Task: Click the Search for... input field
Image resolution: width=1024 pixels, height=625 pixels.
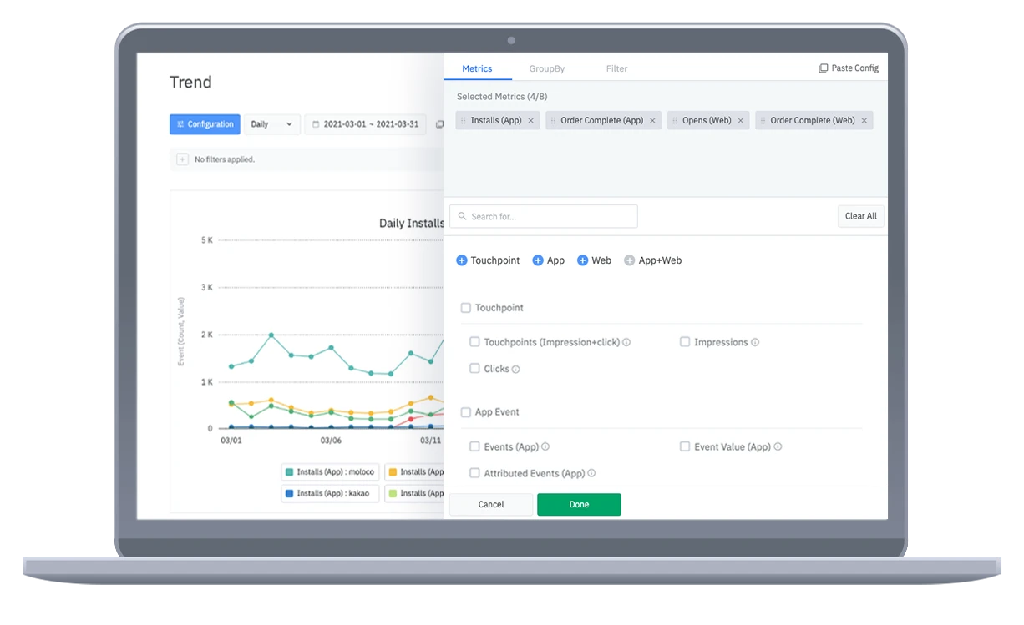Action: pyautogui.click(x=544, y=217)
